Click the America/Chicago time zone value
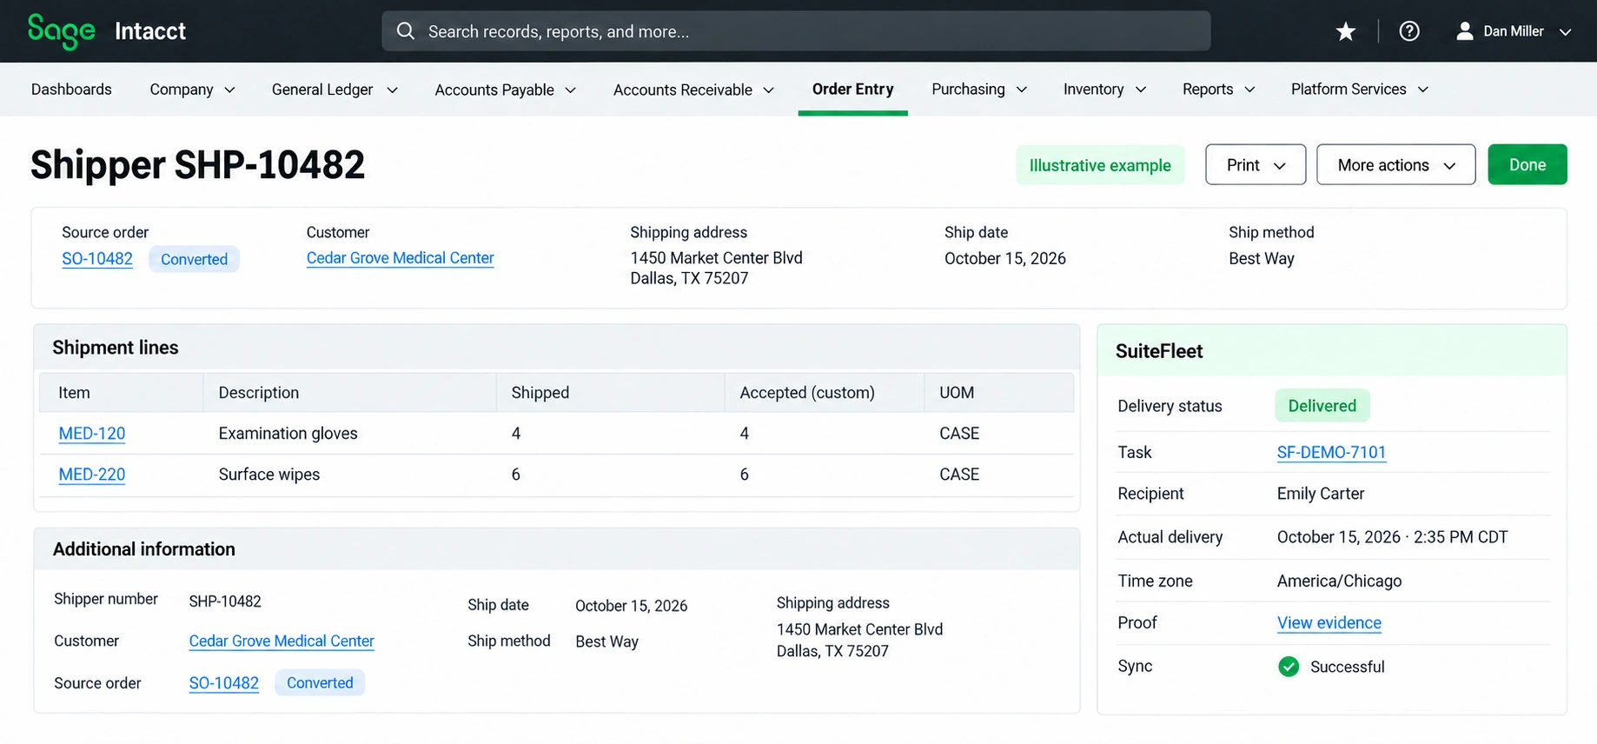This screenshot has width=1597, height=744. tap(1339, 581)
